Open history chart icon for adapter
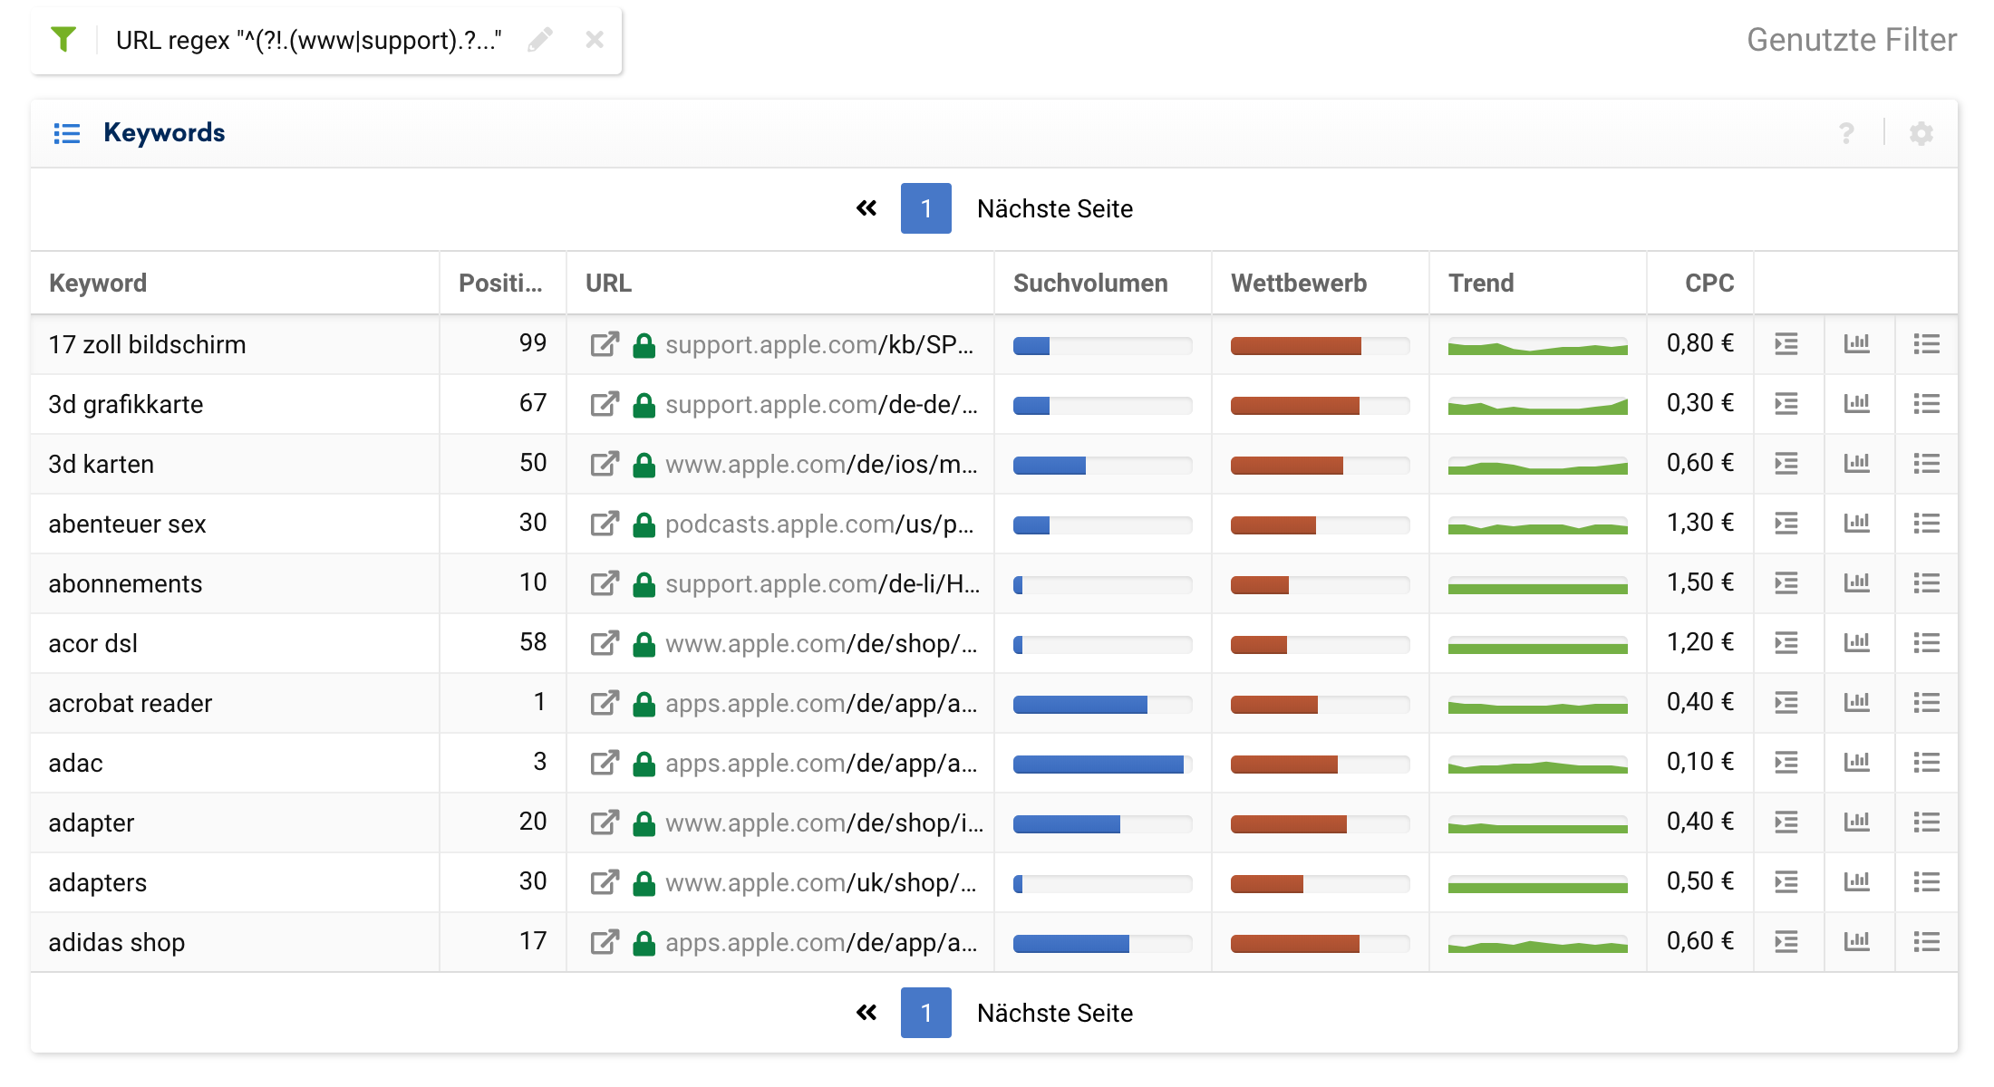Screen dimensions: 1994x1087 (1857, 822)
